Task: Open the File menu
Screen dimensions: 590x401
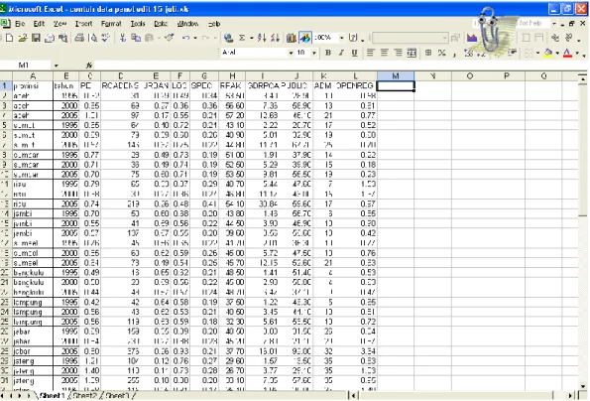Action: [x=20, y=24]
